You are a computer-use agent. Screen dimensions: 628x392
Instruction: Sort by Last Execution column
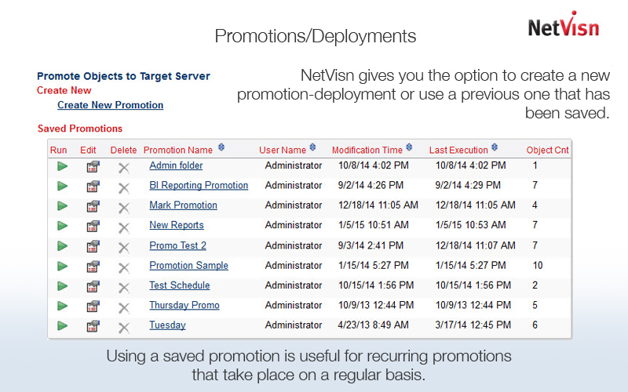pyautogui.click(x=495, y=147)
